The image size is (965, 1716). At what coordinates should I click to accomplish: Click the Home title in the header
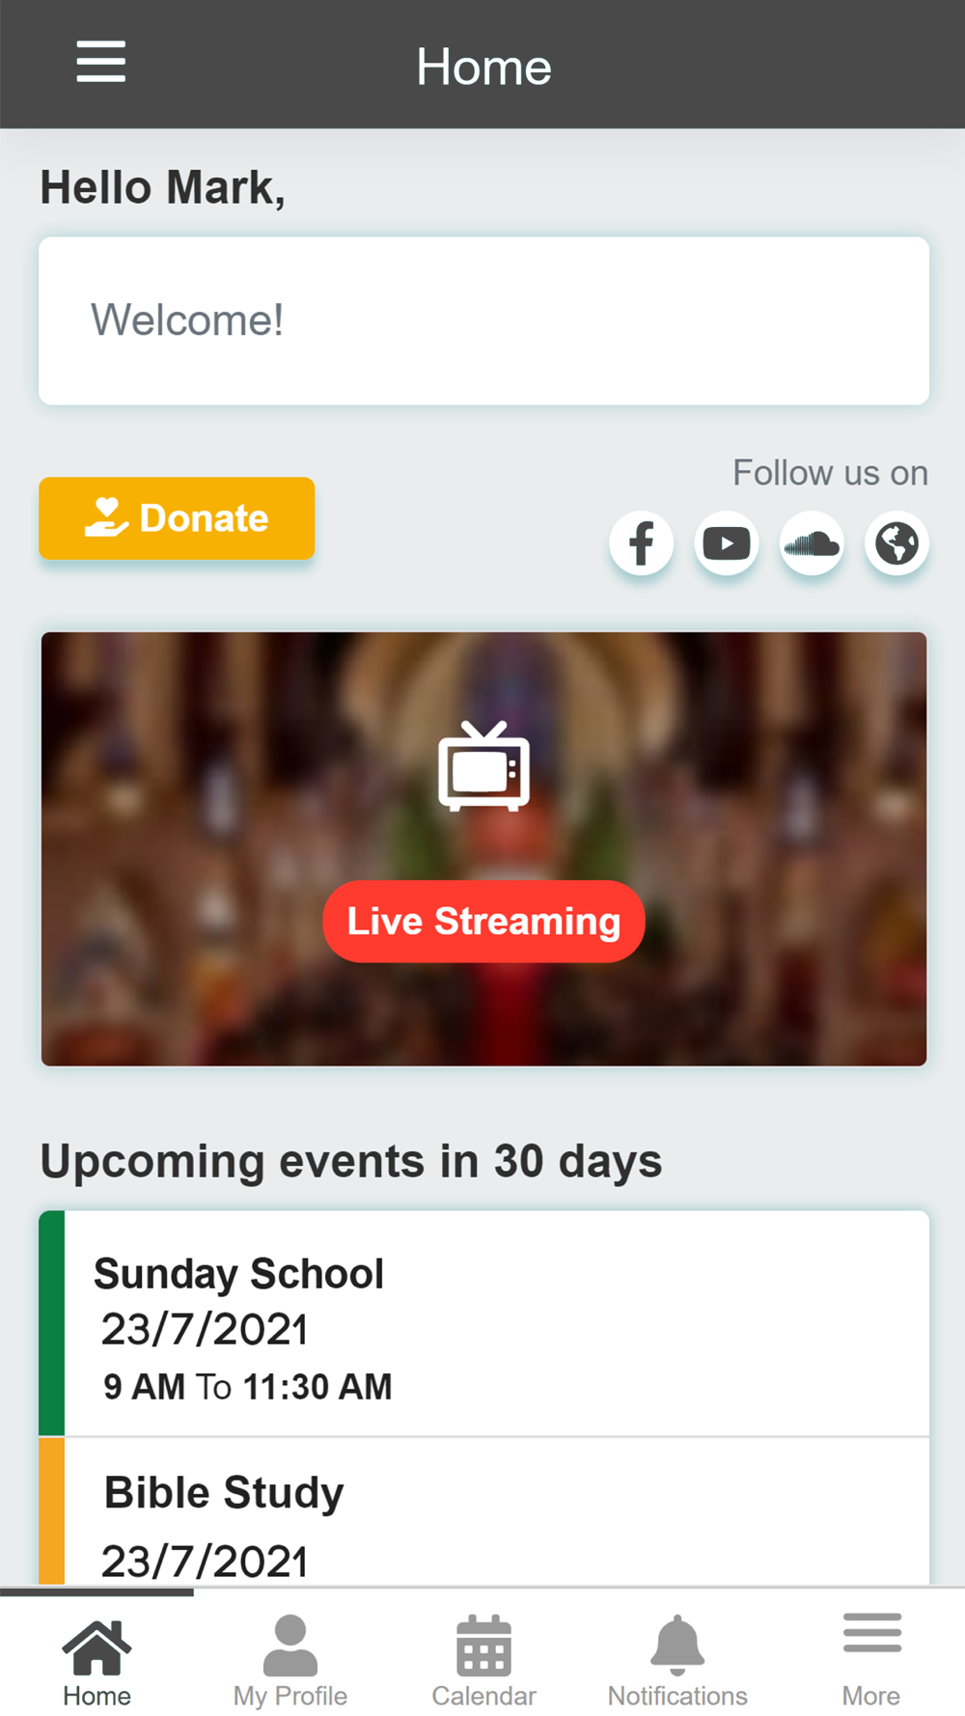click(483, 67)
